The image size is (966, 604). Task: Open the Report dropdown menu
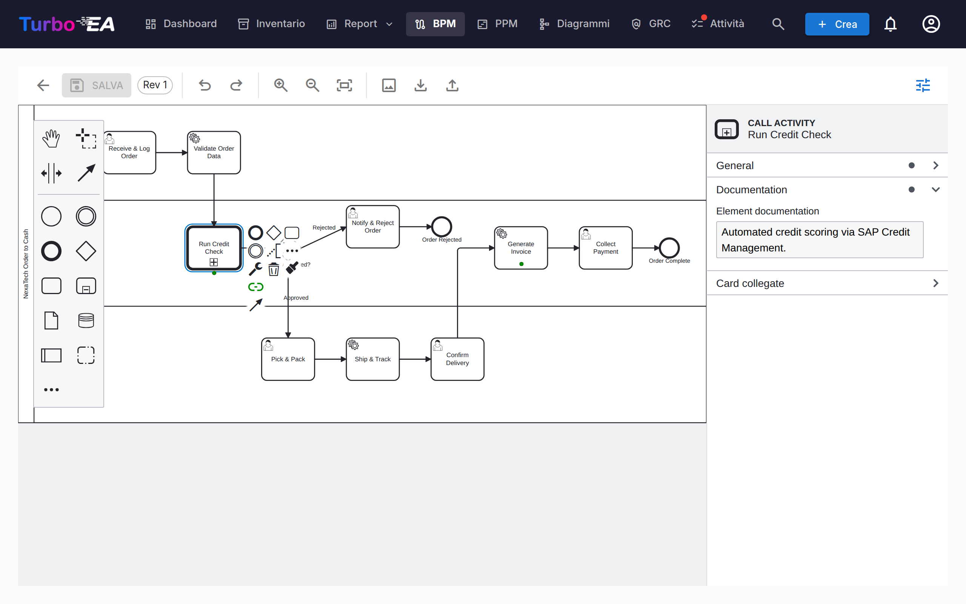[359, 24]
